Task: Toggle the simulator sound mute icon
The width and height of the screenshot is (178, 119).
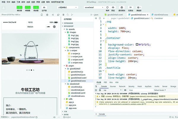Action: click(x=53, y=15)
